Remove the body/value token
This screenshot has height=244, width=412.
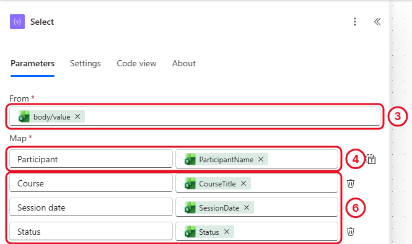point(77,116)
